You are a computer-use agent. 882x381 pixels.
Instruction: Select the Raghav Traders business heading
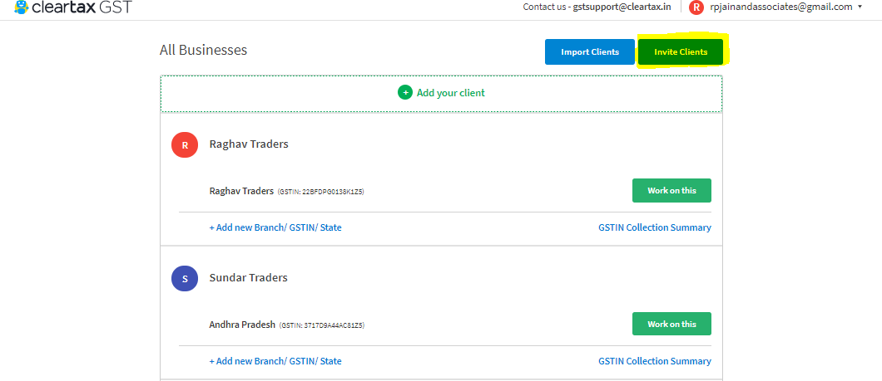(x=249, y=144)
